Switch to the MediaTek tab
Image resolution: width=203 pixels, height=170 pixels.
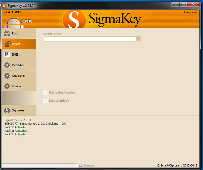tap(19, 65)
